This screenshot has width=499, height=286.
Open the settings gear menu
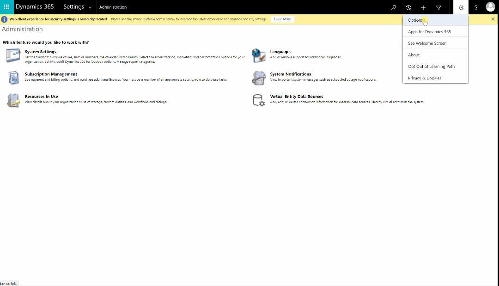point(461,7)
